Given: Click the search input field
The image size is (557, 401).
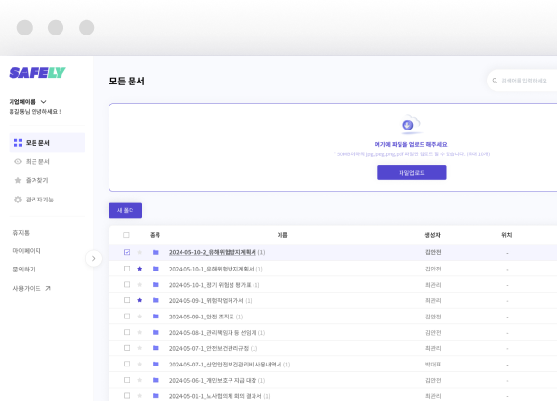Looking at the screenshot, I should [x=522, y=81].
